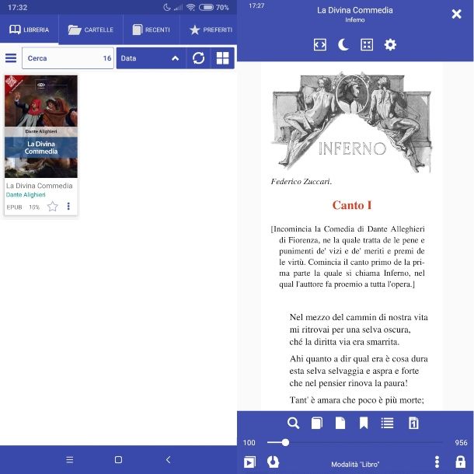This screenshot has height=474, width=474.
Task: Click the La Divina Commedia title text
Action: tap(40, 186)
